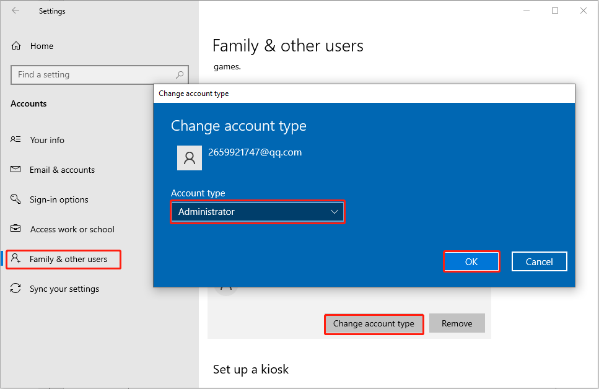Cancel the Change account type dialog
This screenshot has height=389, width=599.
pos(539,261)
